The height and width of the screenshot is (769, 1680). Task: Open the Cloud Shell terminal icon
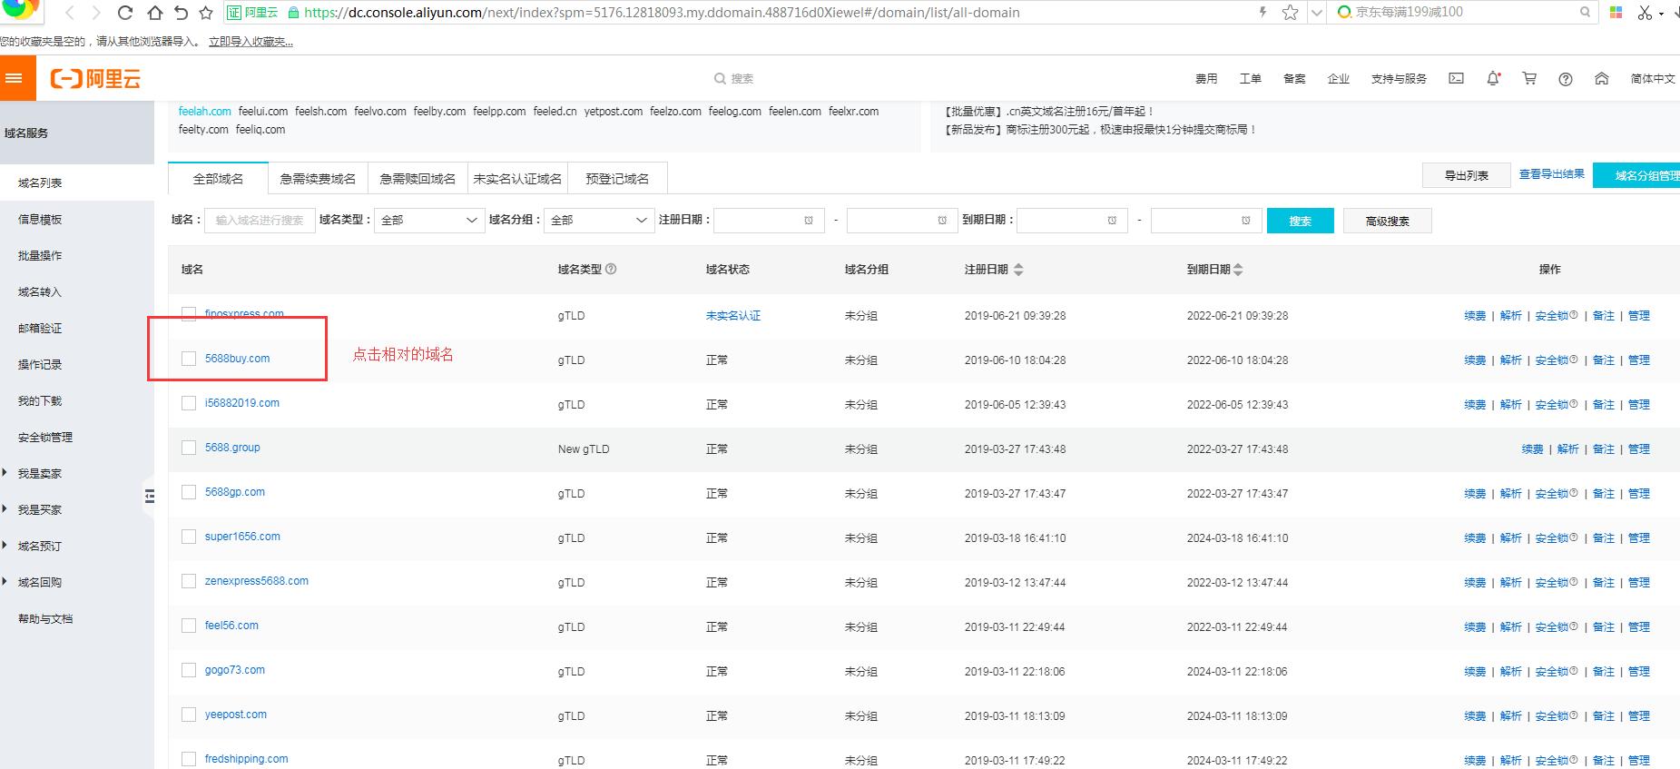click(x=1456, y=79)
